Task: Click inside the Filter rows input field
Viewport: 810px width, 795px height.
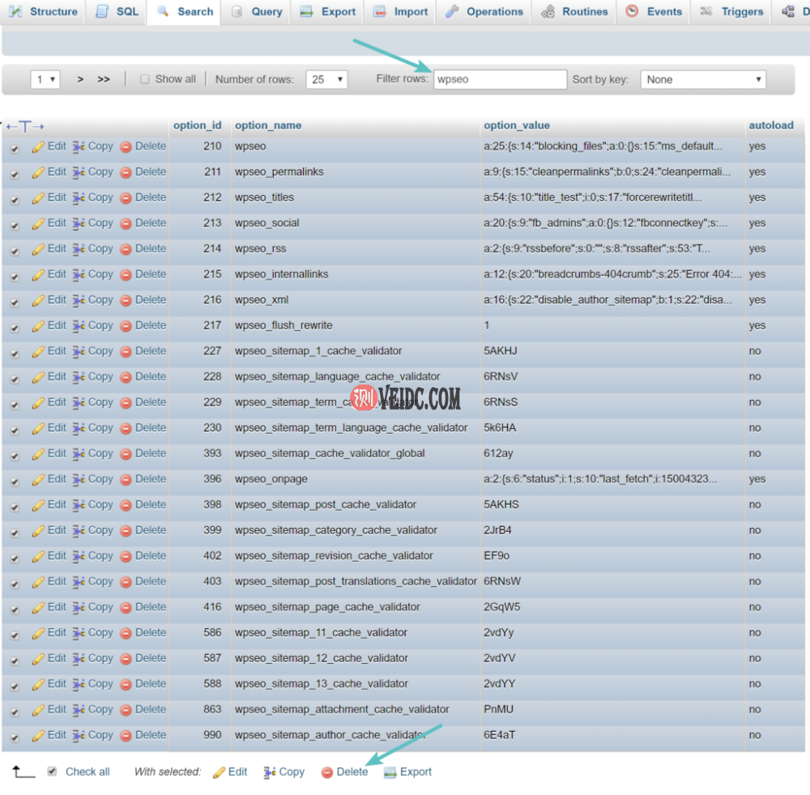Action: pyautogui.click(x=500, y=79)
